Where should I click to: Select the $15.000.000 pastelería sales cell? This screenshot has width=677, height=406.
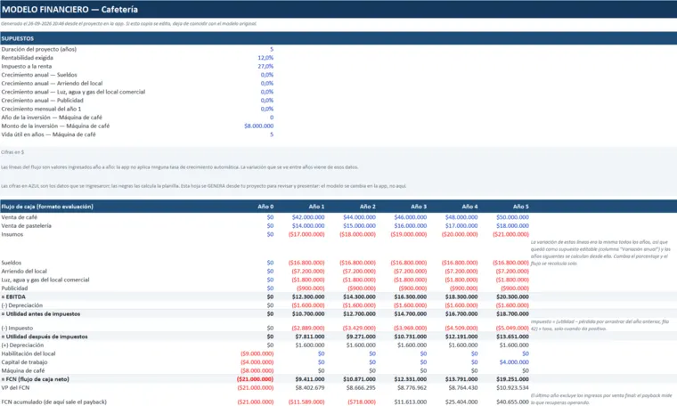(359, 225)
